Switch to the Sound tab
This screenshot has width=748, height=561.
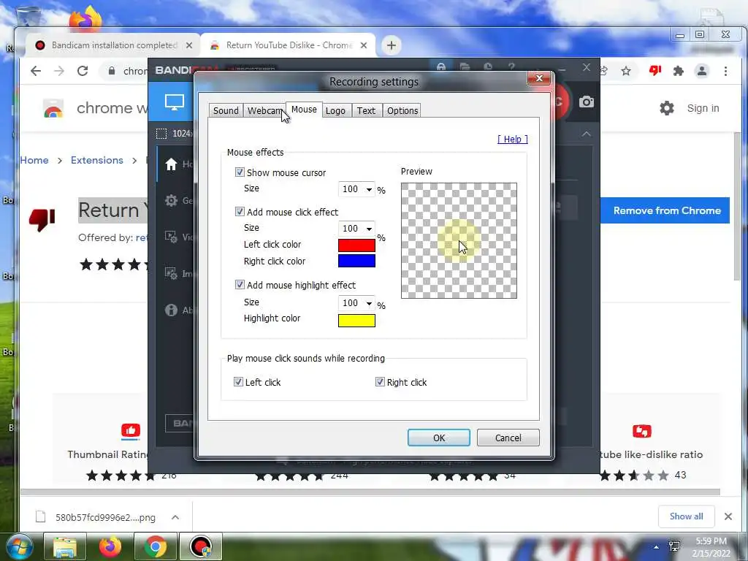tap(226, 111)
